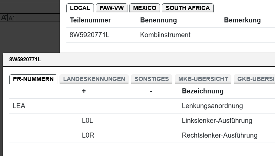Viewport: 275px width, 156px height.
Task: Click the decrease font size icon
Action: click(11, 18)
